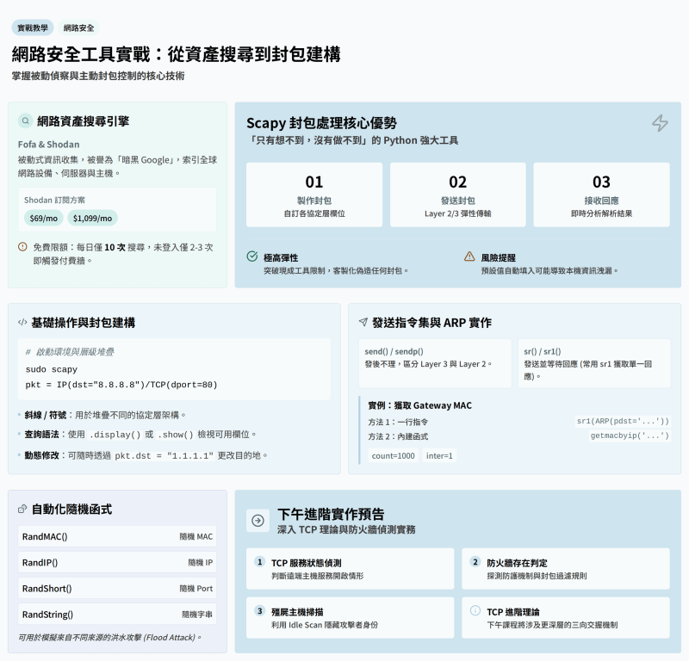Click the Shodan 訂閱方案 label
The image size is (689, 661).
(54, 200)
